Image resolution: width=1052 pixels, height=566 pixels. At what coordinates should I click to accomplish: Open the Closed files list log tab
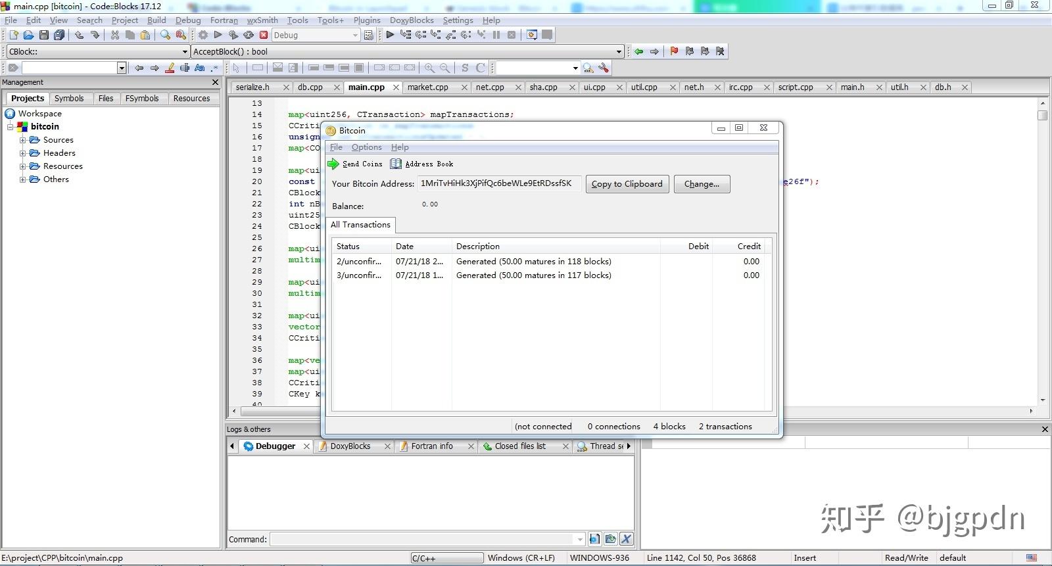520,446
